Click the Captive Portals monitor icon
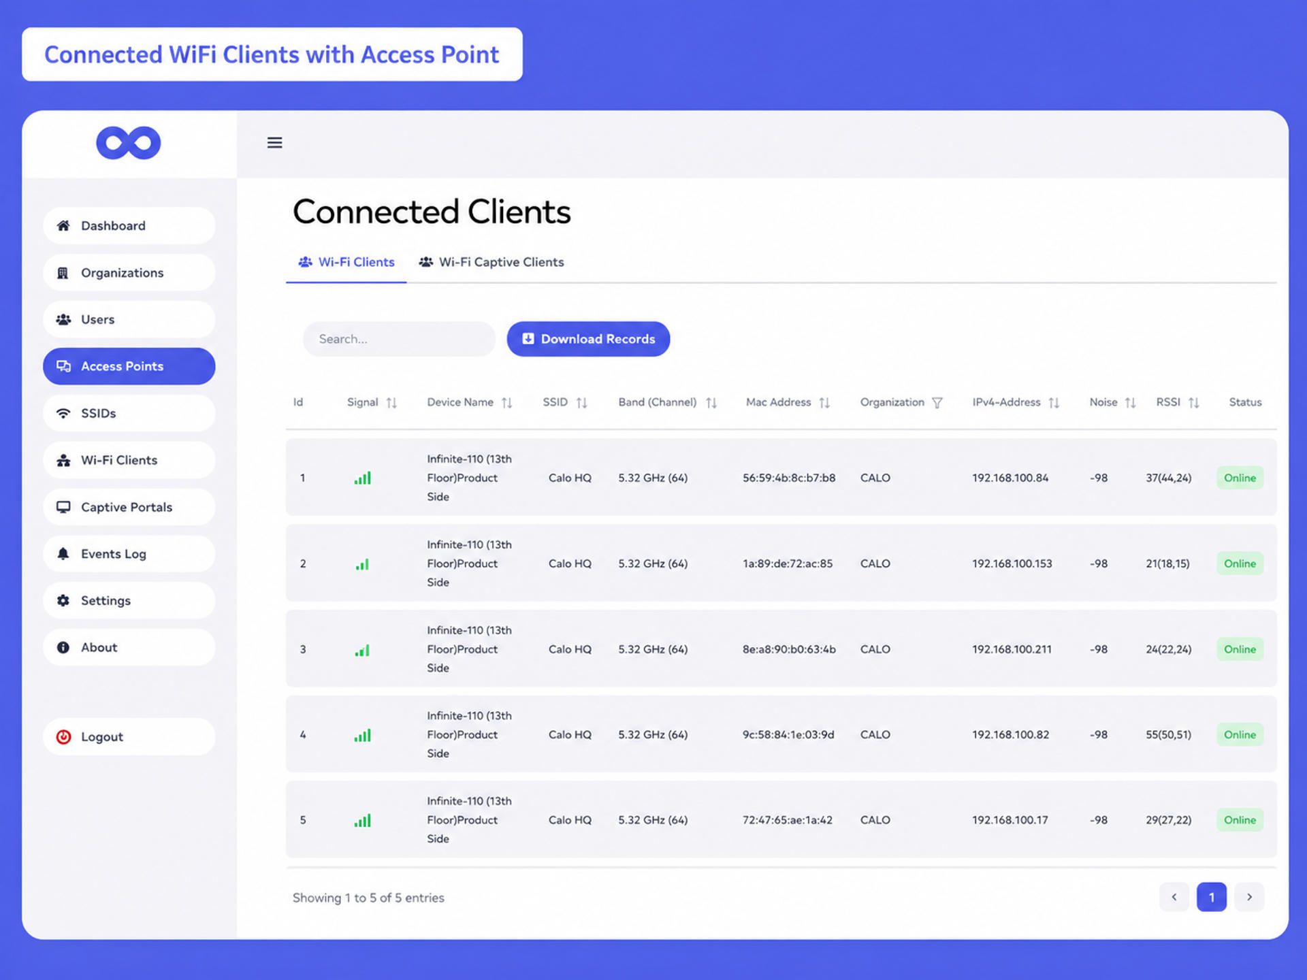 pyautogui.click(x=63, y=507)
